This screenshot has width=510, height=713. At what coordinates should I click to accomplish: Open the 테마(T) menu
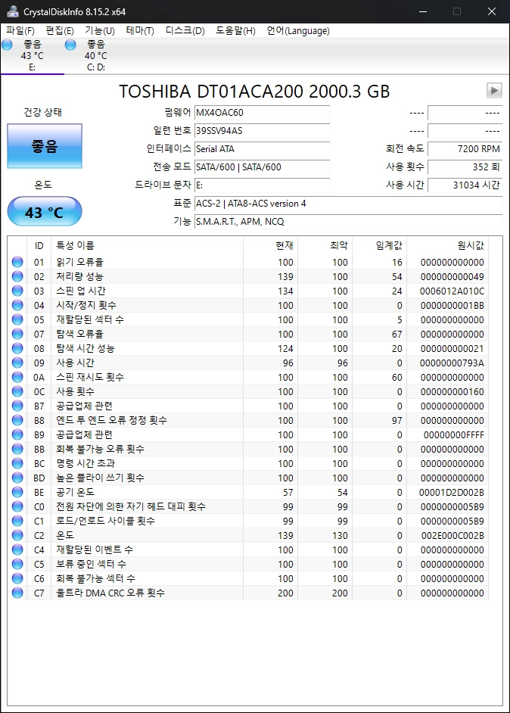[140, 30]
